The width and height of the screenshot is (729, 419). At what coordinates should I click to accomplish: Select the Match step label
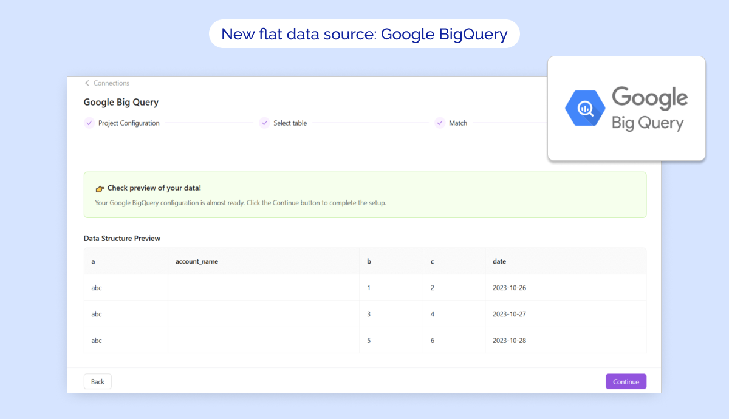click(x=458, y=123)
